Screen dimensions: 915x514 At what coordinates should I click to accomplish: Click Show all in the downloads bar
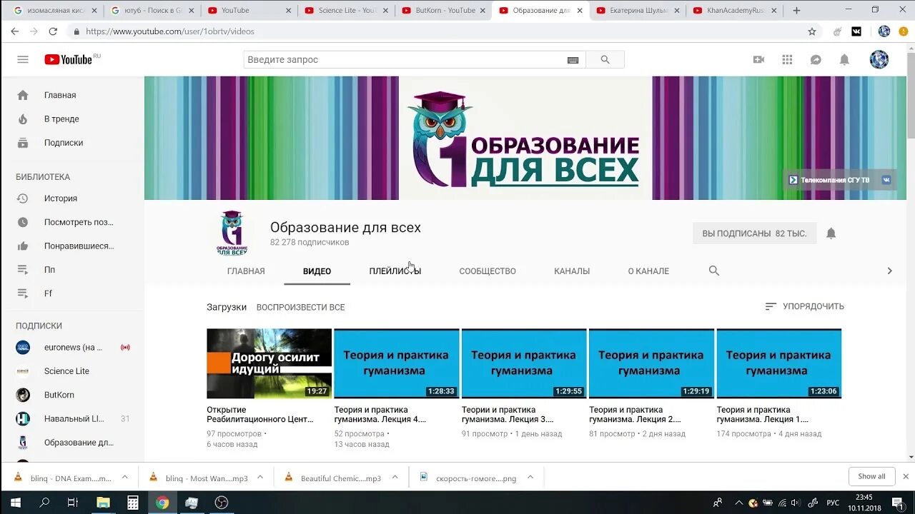pos(871,476)
